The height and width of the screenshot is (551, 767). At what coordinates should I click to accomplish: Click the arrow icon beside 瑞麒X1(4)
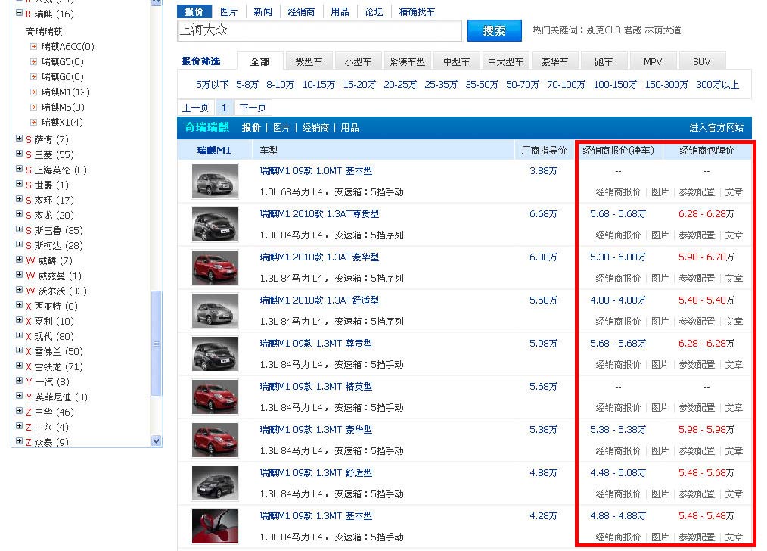click(x=33, y=123)
